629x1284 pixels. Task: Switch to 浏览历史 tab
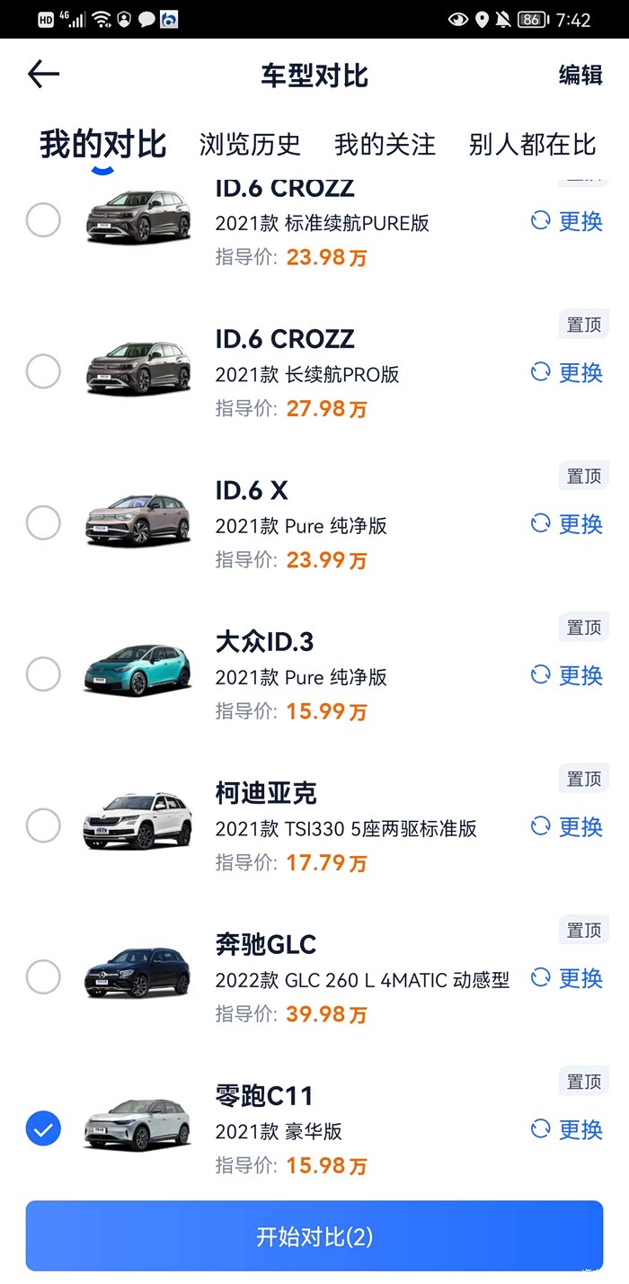[250, 144]
